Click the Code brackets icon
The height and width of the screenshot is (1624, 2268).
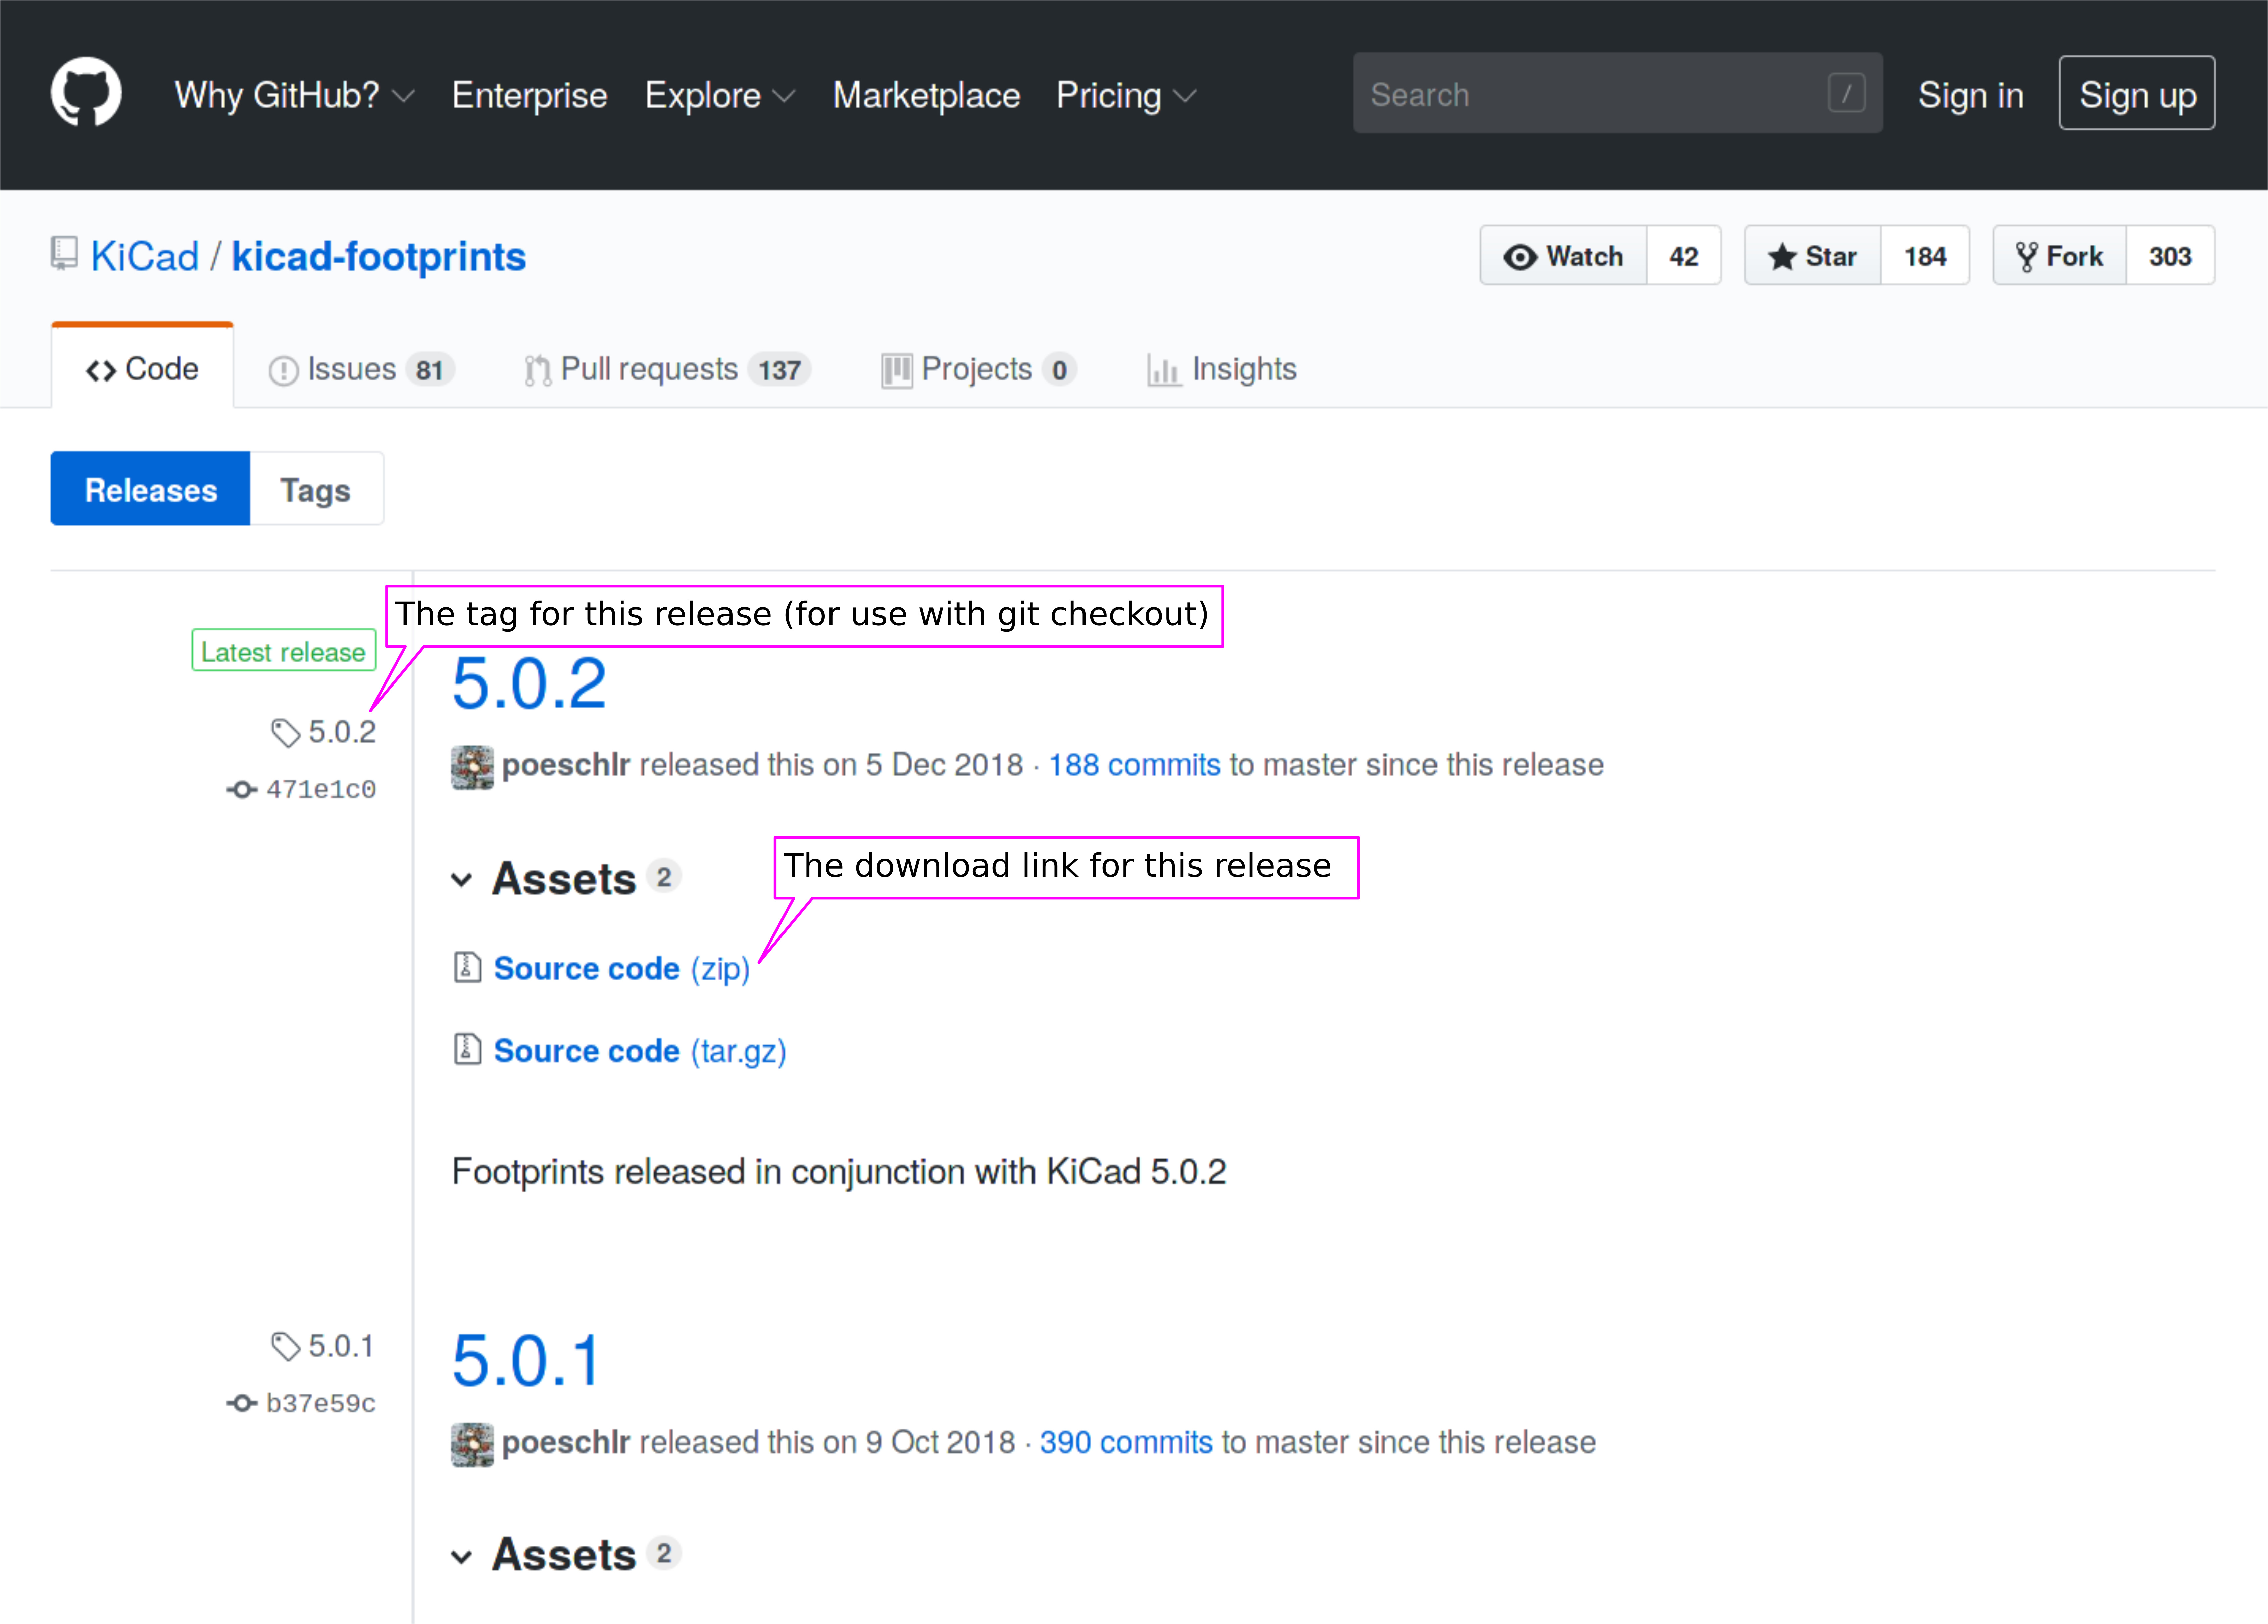pyautogui.click(x=101, y=371)
